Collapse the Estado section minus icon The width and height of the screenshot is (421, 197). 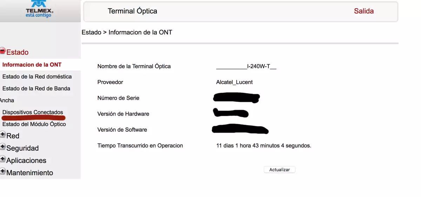pos(3,51)
